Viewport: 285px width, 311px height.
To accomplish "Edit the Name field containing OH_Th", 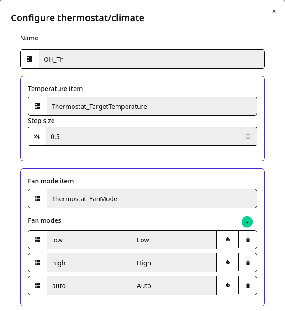I will (x=152, y=59).
